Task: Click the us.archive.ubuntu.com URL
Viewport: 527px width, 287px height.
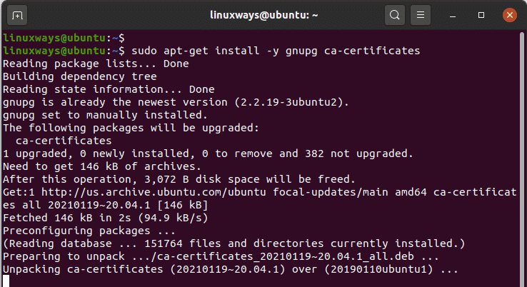Action: (x=154, y=192)
